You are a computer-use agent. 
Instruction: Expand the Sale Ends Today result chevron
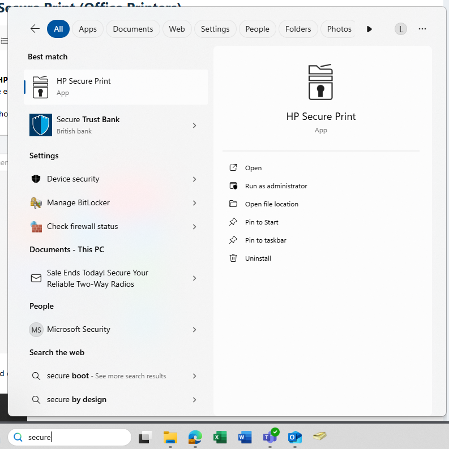click(x=194, y=278)
